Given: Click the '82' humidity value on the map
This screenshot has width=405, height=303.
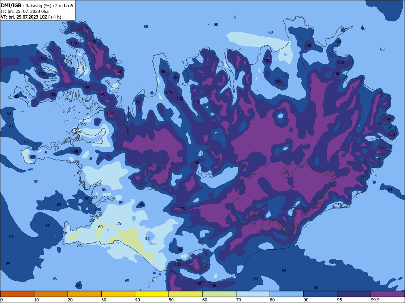Looking at the screenshot, I should 147,239.
